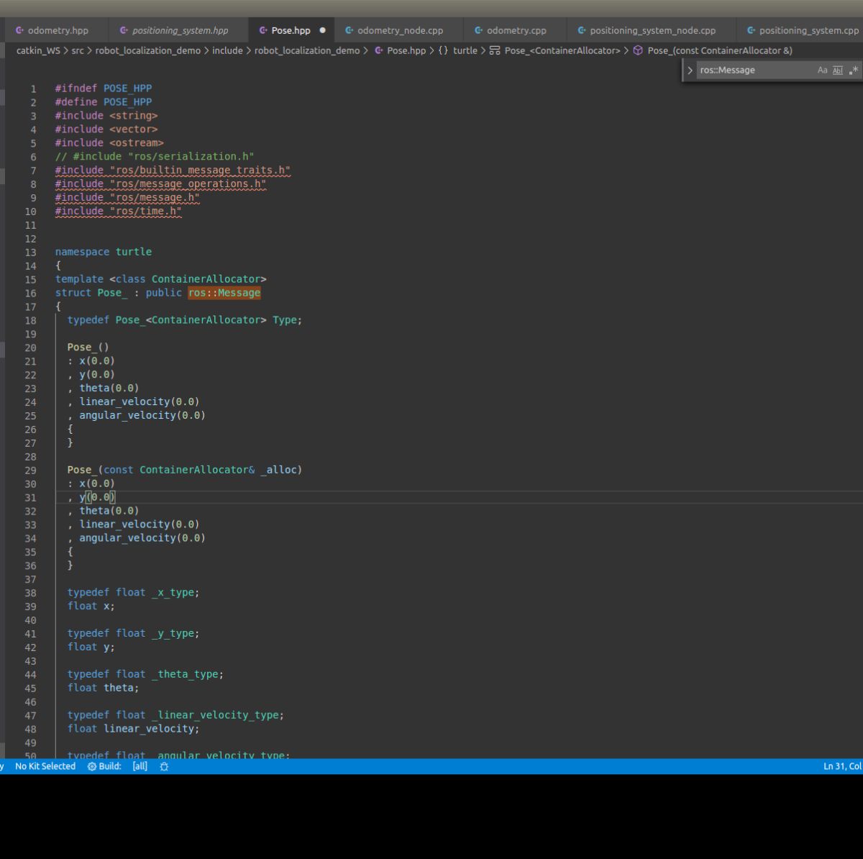This screenshot has width=863, height=859.
Task: Click the 'Pose_()' constructor on line 20
Action: [x=88, y=347]
